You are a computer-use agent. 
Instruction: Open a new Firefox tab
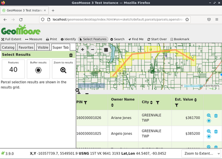[53, 10]
